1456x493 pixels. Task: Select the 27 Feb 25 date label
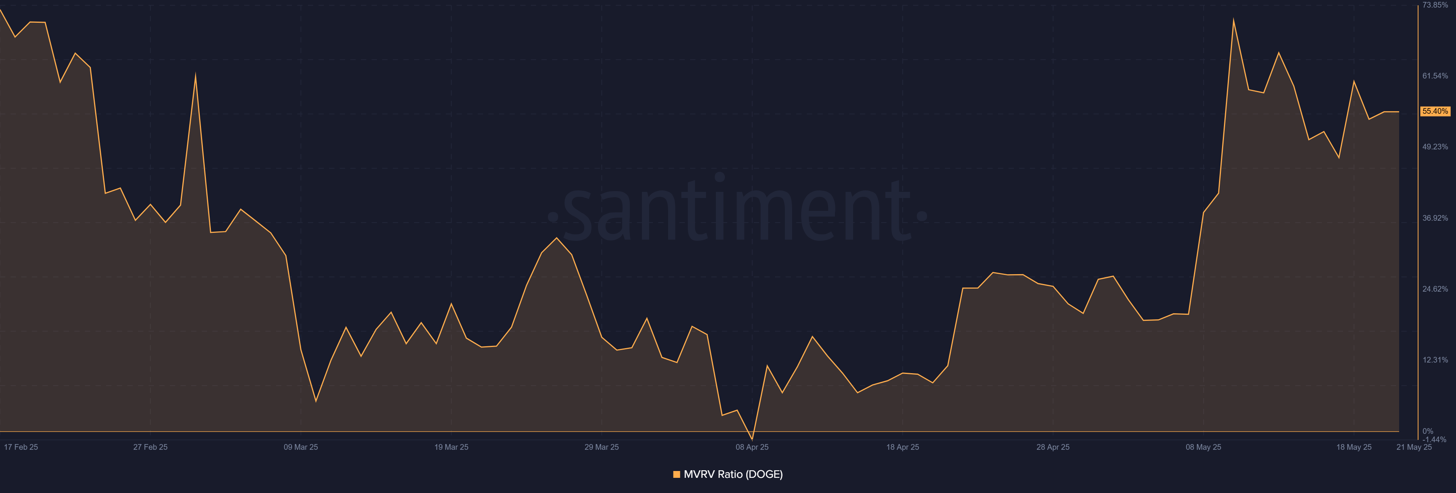coord(151,447)
